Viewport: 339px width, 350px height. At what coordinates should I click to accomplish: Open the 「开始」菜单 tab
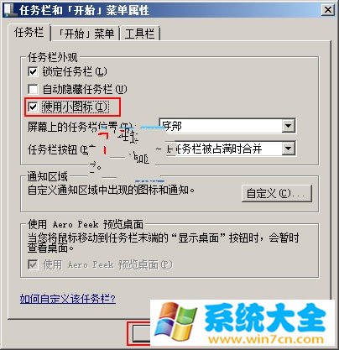click(86, 34)
